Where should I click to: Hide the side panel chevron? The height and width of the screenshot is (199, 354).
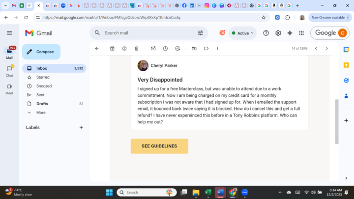346,178
